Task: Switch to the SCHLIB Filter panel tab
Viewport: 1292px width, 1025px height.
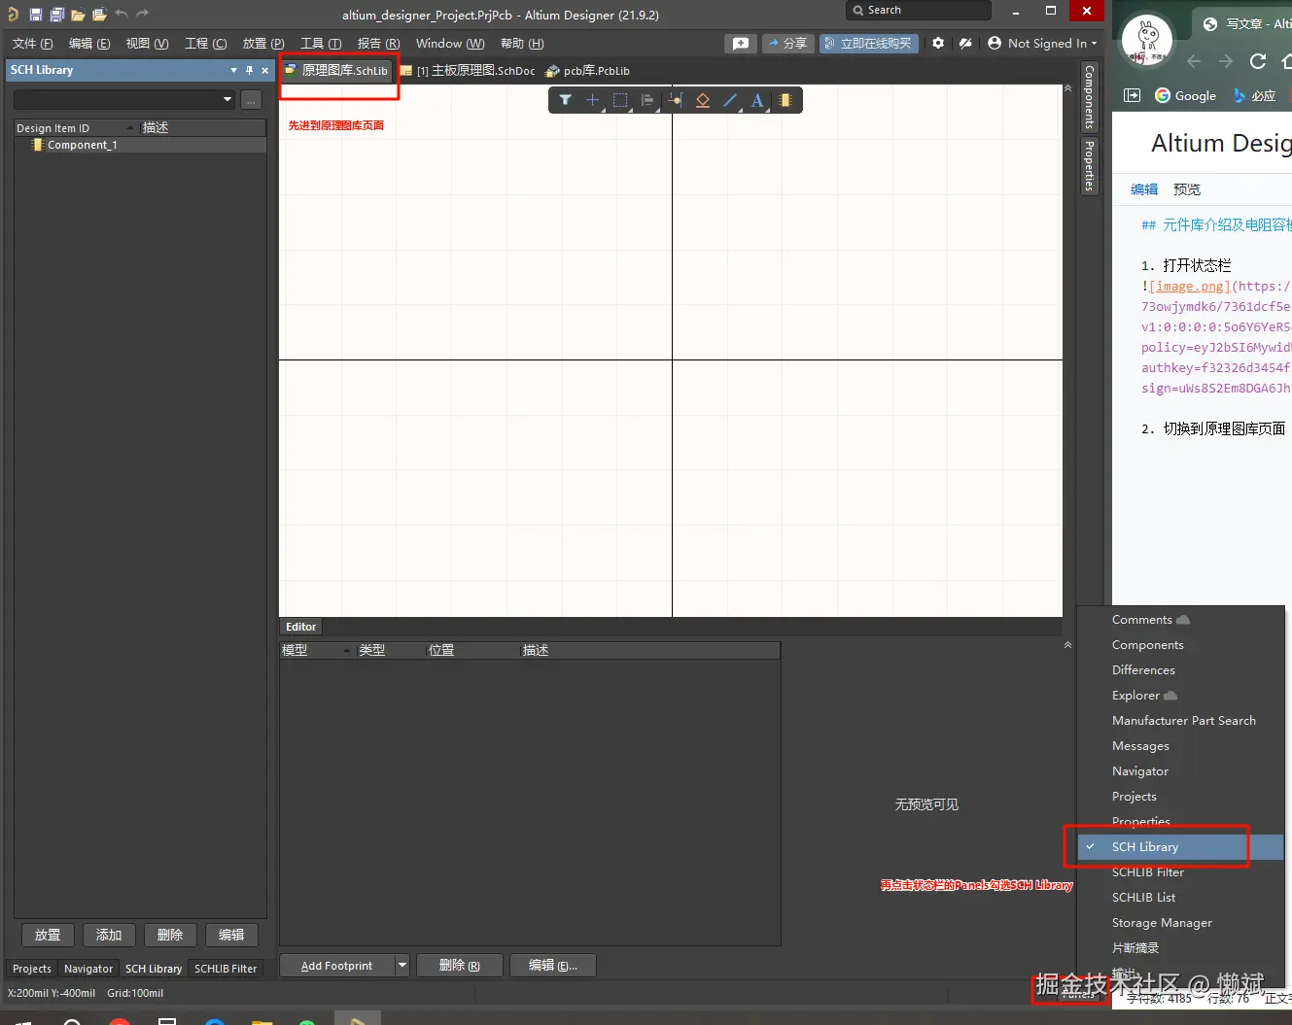Action: [x=226, y=969]
